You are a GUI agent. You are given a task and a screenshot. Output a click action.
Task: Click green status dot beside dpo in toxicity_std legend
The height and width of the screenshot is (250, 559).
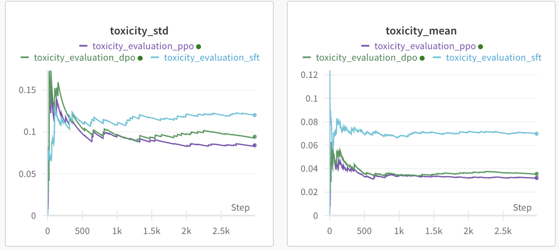tap(140, 58)
